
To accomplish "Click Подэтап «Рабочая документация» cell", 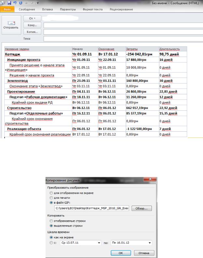I will pos(38,97).
